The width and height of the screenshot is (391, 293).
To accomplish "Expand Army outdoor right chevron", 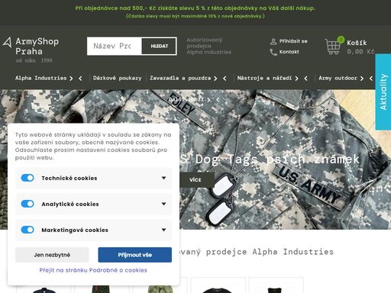I will (362, 79).
